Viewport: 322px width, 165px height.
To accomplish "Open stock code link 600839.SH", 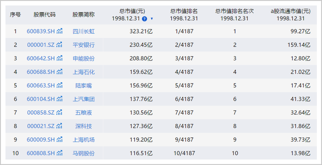I will (x=41, y=31).
